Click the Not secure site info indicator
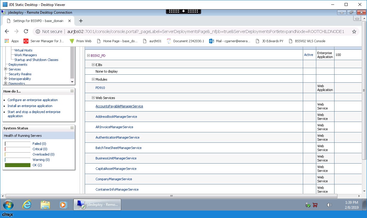This screenshot has width=367, height=218. point(49,32)
